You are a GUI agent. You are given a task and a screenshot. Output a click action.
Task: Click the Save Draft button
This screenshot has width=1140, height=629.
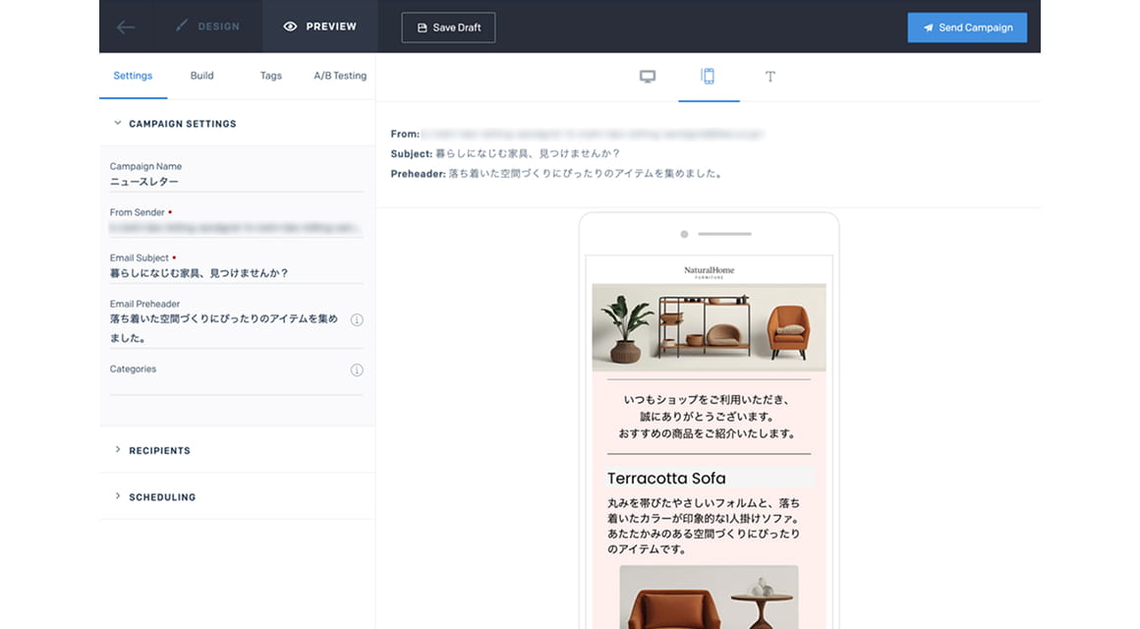448,28
